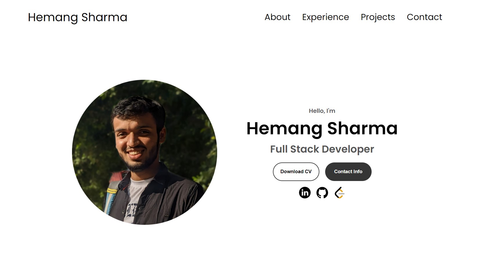Image resolution: width=477 pixels, height=257 pixels.
Task: Go to the Projects navigation item
Action: 378,17
